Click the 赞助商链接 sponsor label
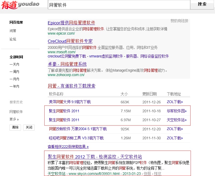The image size is (215, 176). click(179, 21)
